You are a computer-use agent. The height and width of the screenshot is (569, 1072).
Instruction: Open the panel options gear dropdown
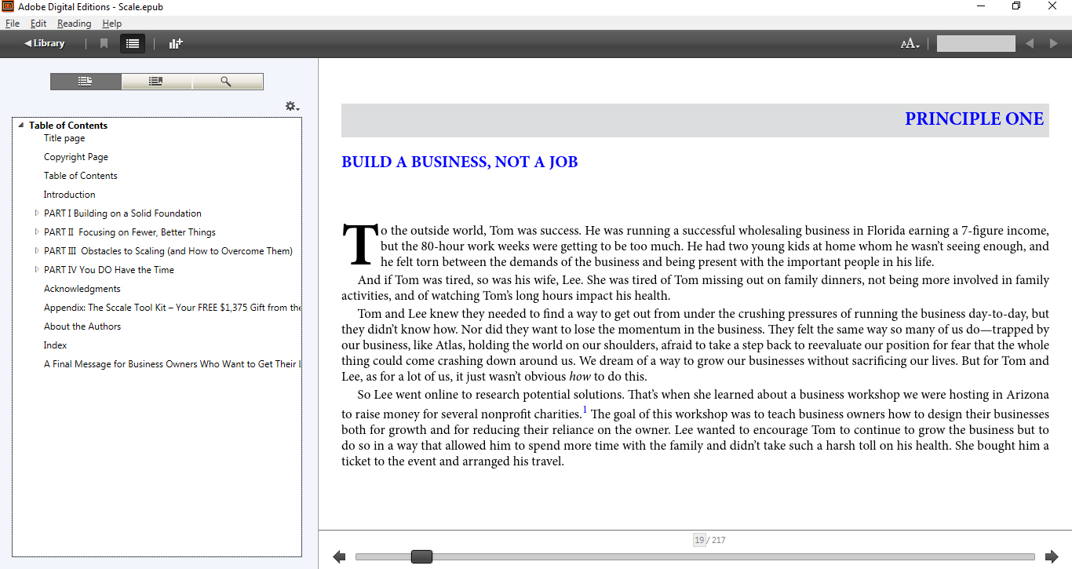click(292, 106)
